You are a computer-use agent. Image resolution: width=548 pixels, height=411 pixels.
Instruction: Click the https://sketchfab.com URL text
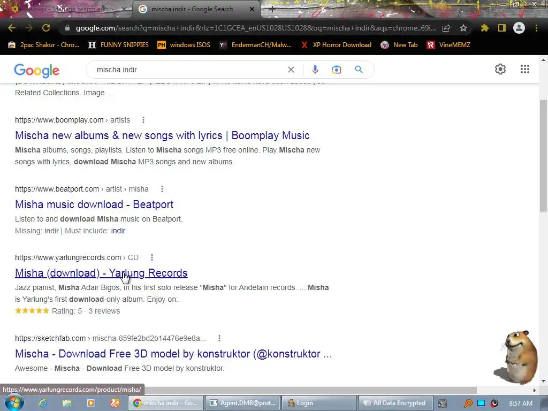pyautogui.click(x=50, y=338)
